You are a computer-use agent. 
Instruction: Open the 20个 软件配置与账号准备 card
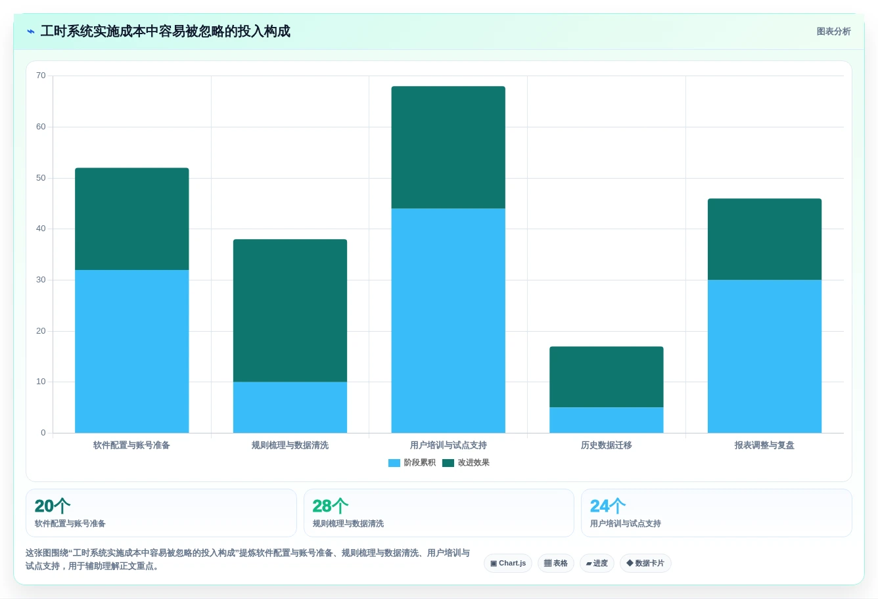pyautogui.click(x=161, y=513)
